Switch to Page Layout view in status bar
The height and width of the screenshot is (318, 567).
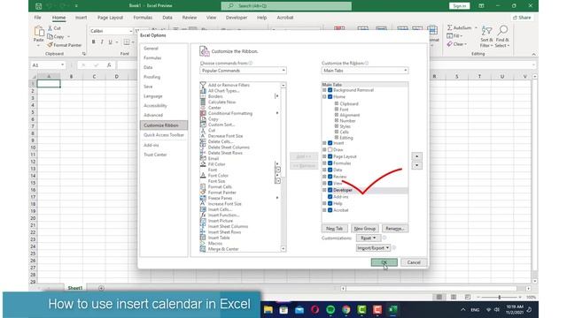click(x=454, y=297)
